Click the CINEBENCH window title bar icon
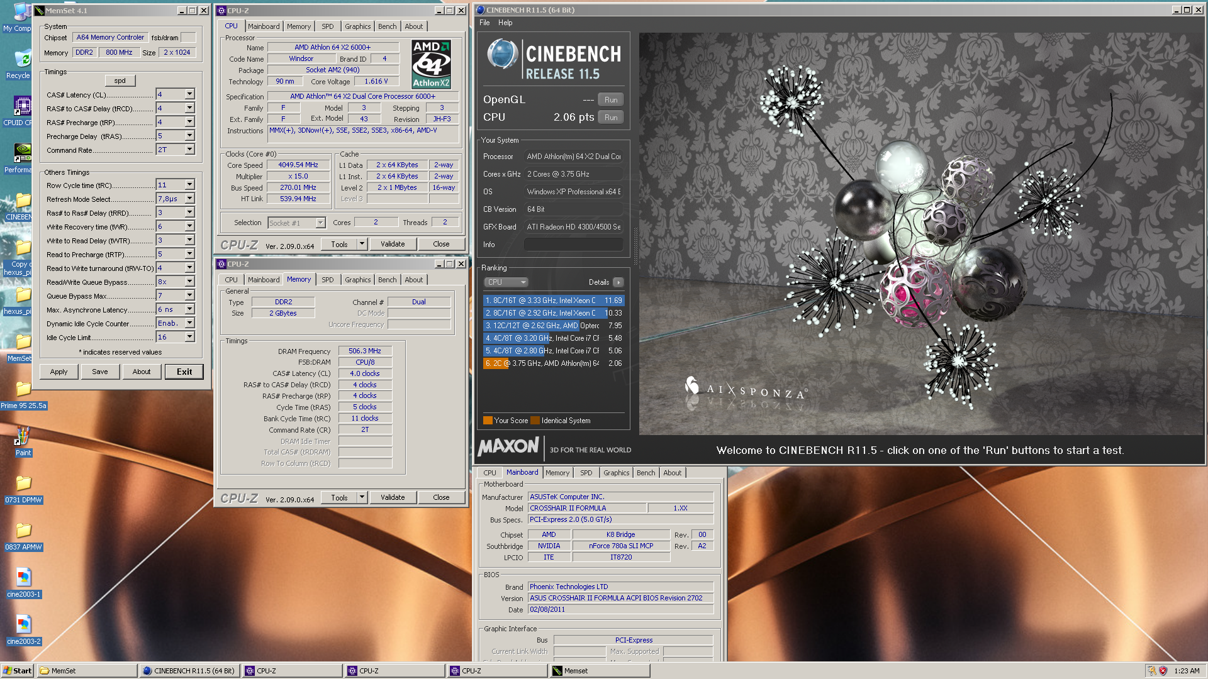Viewport: 1208px width, 679px height. pyautogui.click(x=480, y=10)
